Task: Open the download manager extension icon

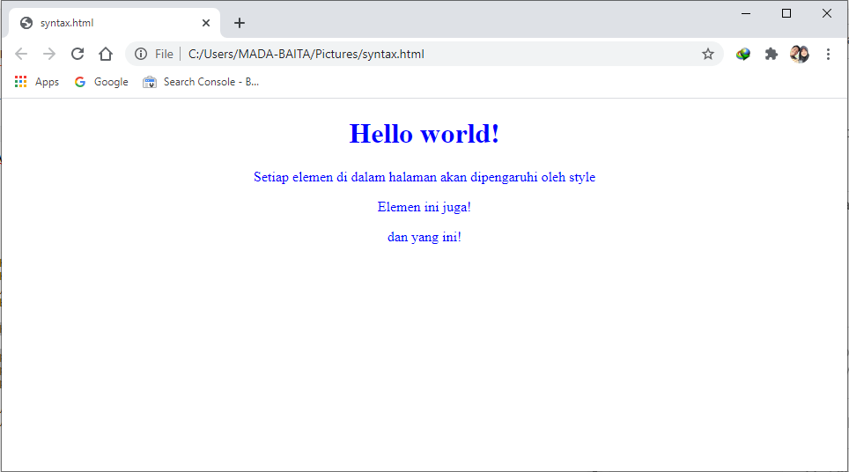Action: point(743,54)
